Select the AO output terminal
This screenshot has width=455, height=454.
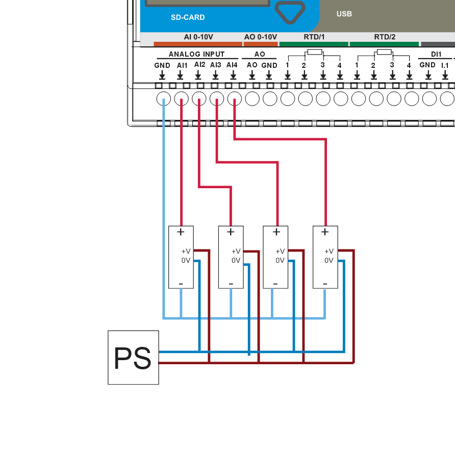coord(251,99)
